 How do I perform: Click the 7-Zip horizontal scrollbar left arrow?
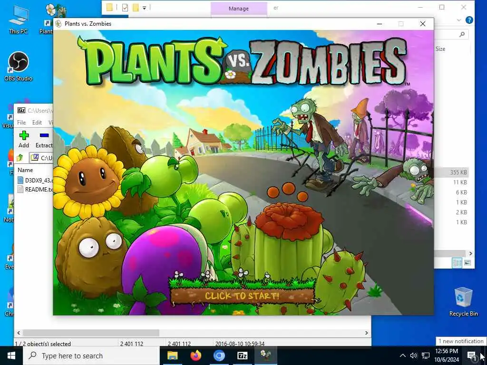[19, 333]
